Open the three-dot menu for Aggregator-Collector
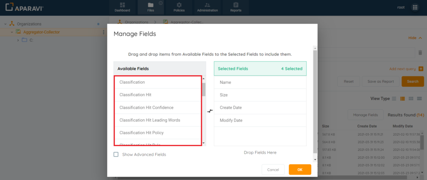 pyautogui.click(x=103, y=32)
